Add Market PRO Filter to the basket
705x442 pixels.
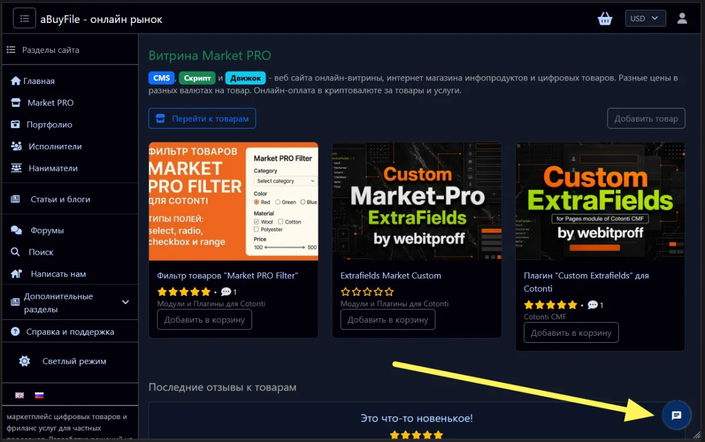pyautogui.click(x=204, y=320)
